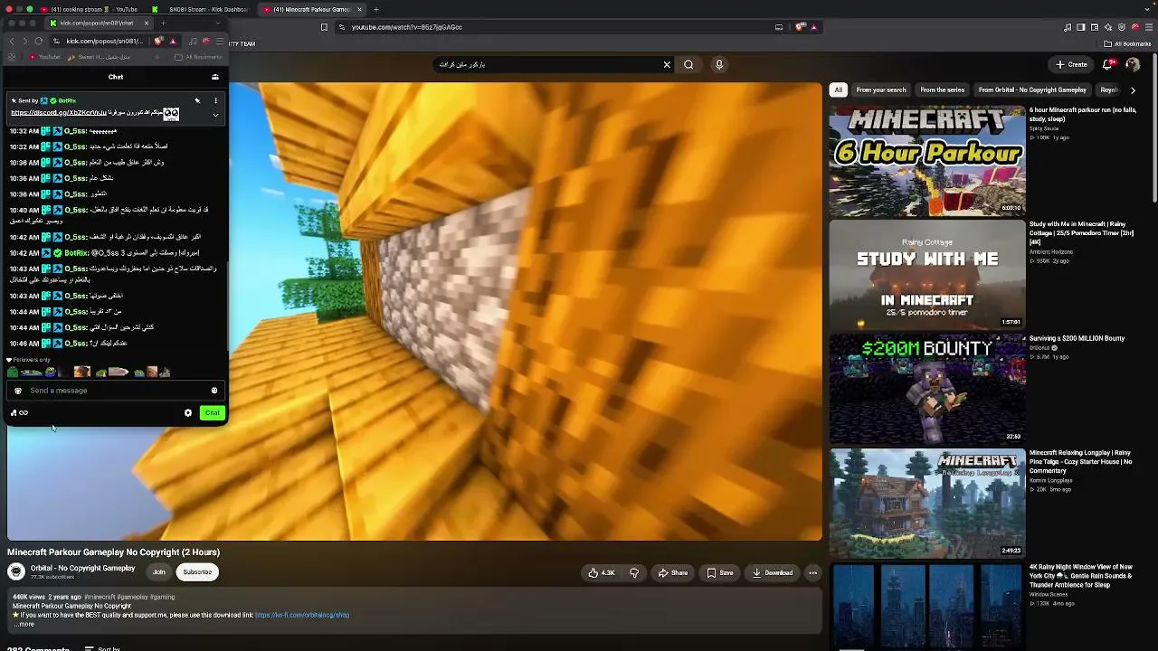Click the chat header icon next to Chat
The width and height of the screenshot is (1158, 651).
pyautogui.click(x=215, y=77)
